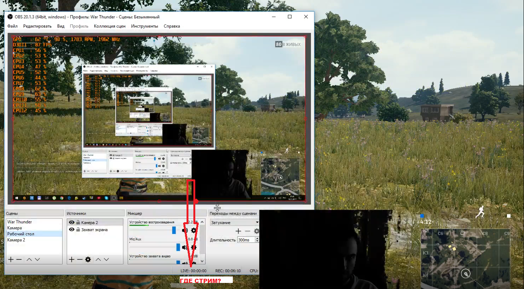Screen dimensions: 524x289
Task: Click the minimap in the game window
Action: 466,258
